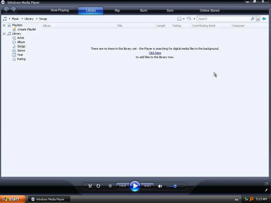Sort by the Length column header
The width and height of the screenshot is (271, 203).
(x=163, y=26)
